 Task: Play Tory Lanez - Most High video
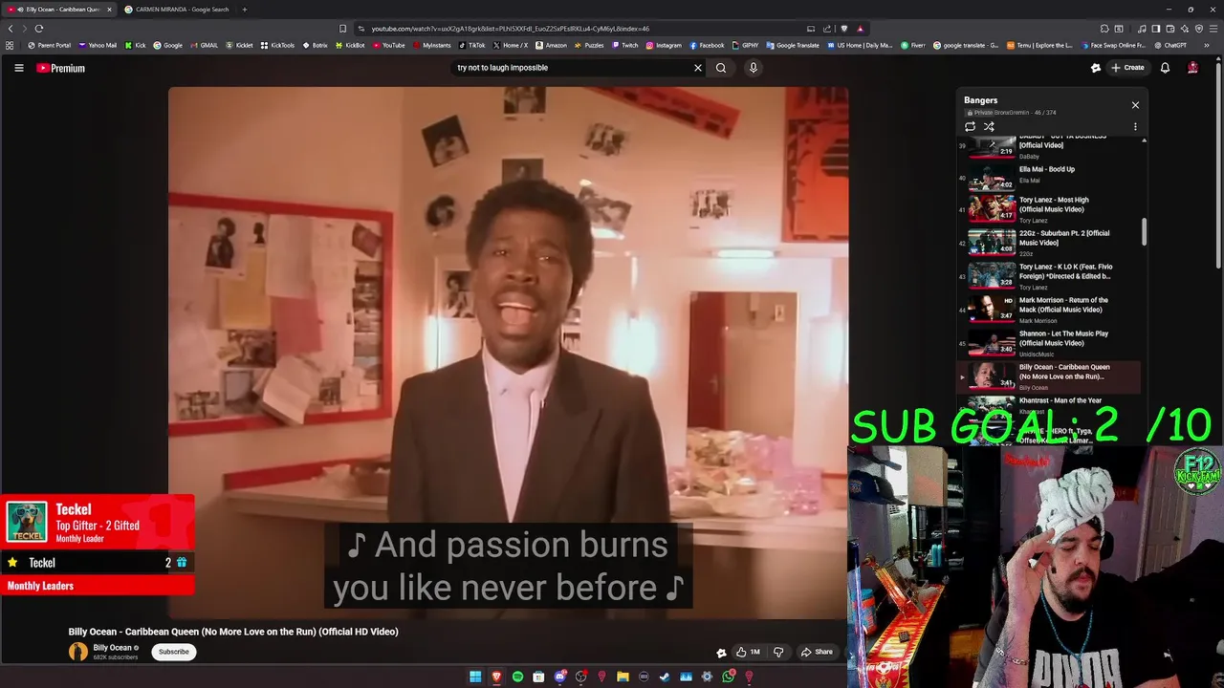coord(1050,208)
